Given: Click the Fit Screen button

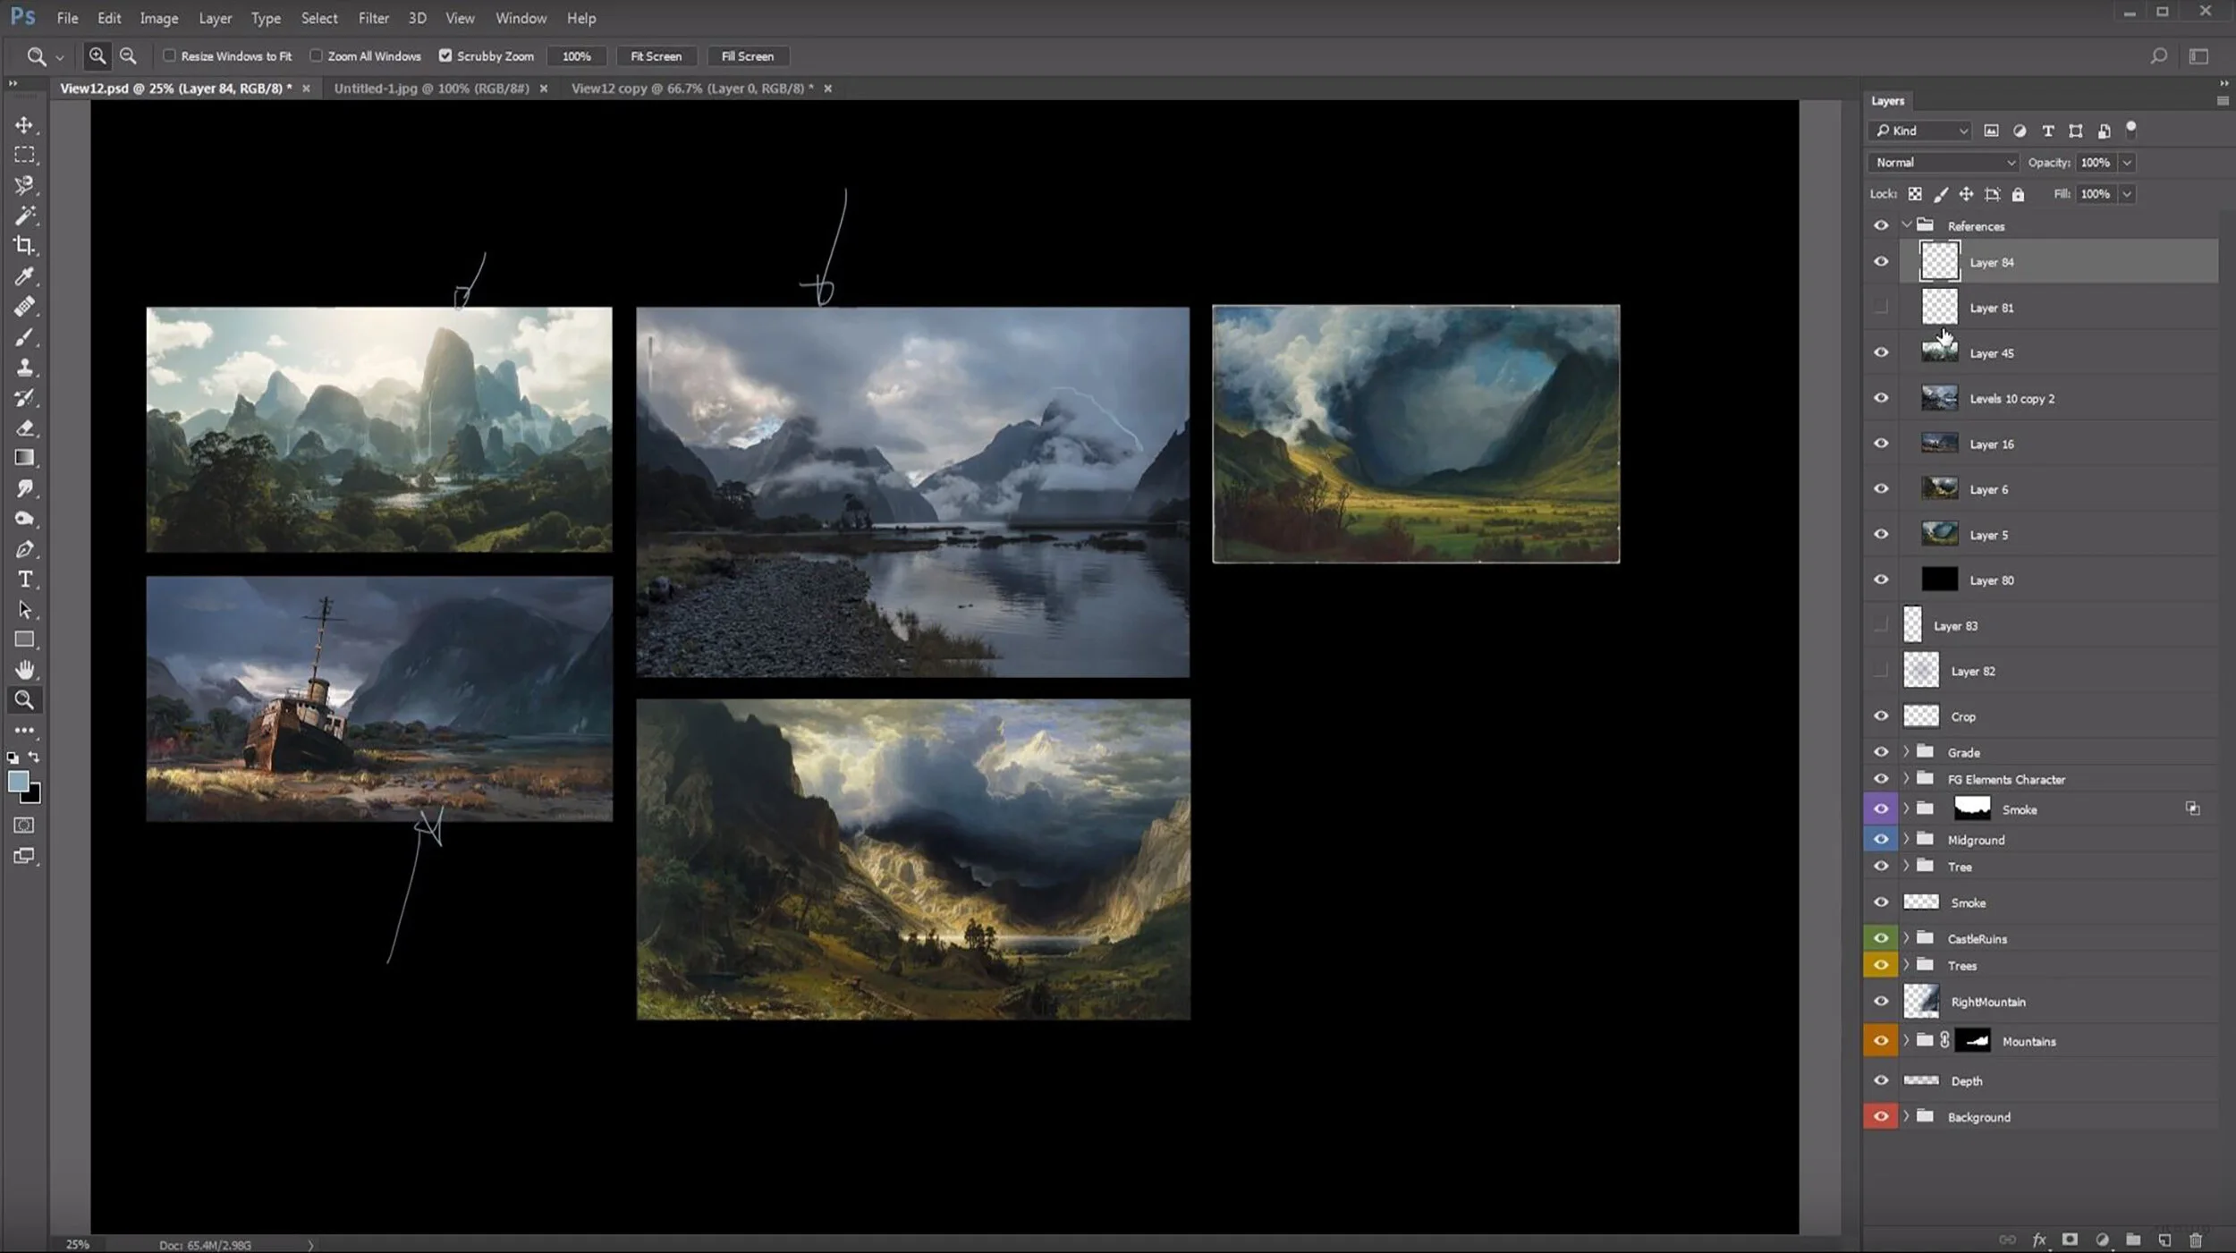Looking at the screenshot, I should click(656, 56).
